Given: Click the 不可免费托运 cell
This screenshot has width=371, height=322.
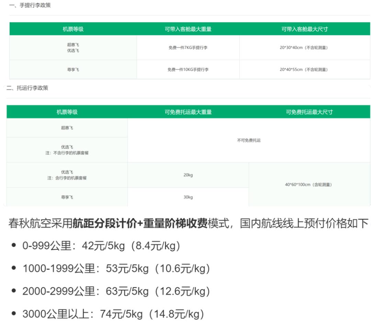Looking at the screenshot, I should [x=249, y=140].
